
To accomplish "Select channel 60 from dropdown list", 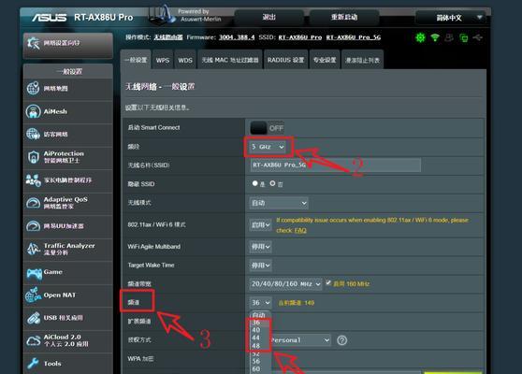I will 256,369.
